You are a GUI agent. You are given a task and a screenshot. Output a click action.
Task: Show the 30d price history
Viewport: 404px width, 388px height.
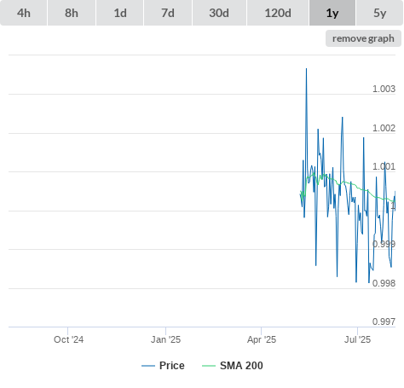click(219, 13)
